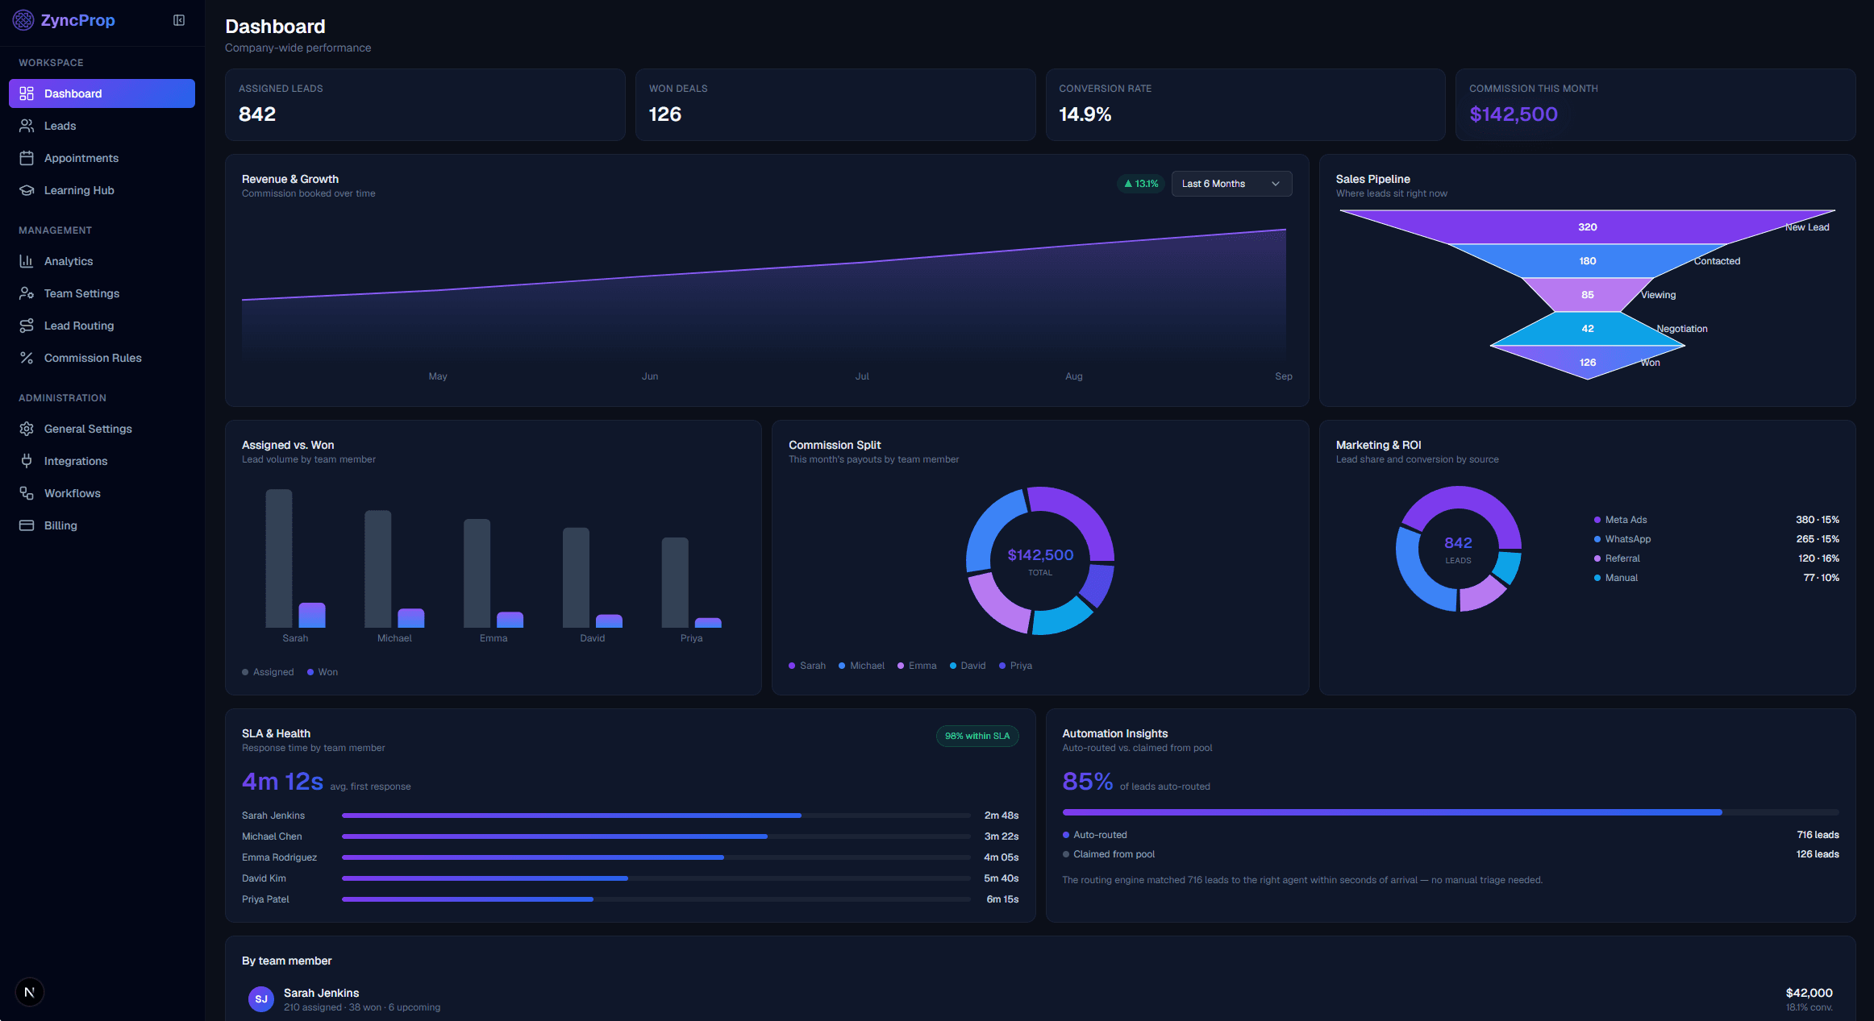Click the Workflows icon in the sidebar

pos(27,493)
